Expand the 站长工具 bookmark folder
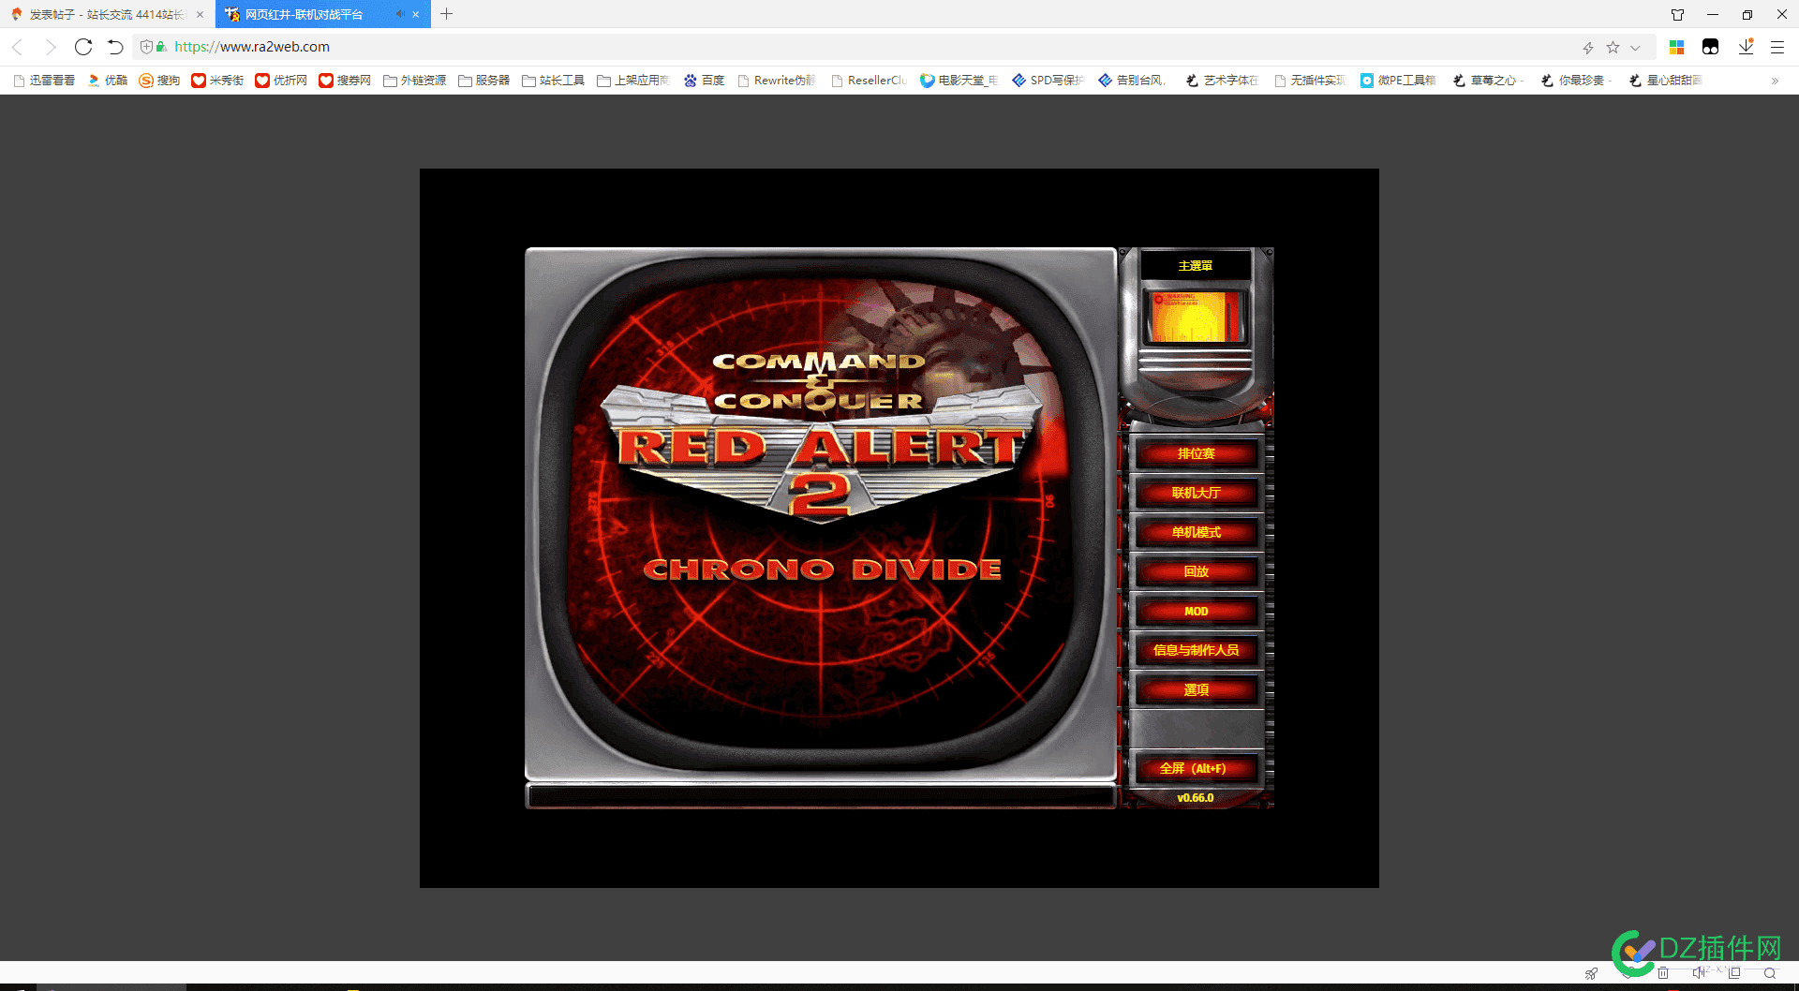1799x991 pixels. (553, 81)
